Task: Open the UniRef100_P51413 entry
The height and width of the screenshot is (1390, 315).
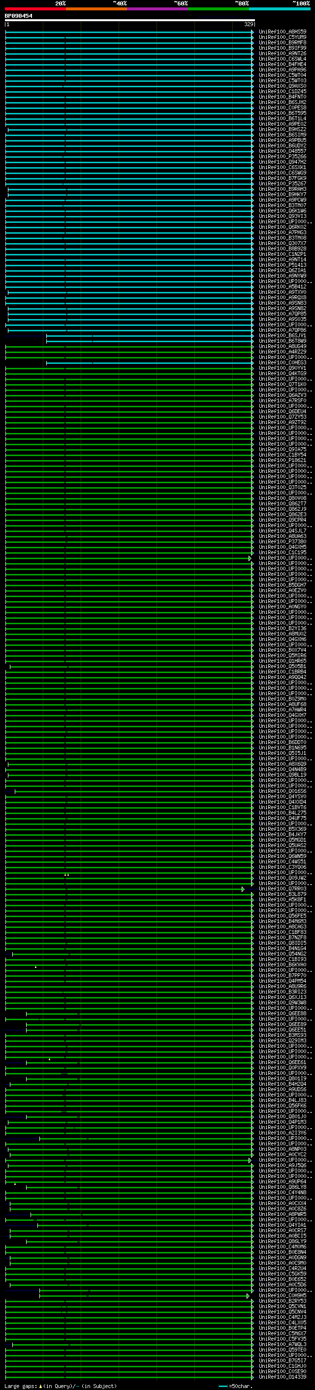Action: pyautogui.click(x=283, y=265)
